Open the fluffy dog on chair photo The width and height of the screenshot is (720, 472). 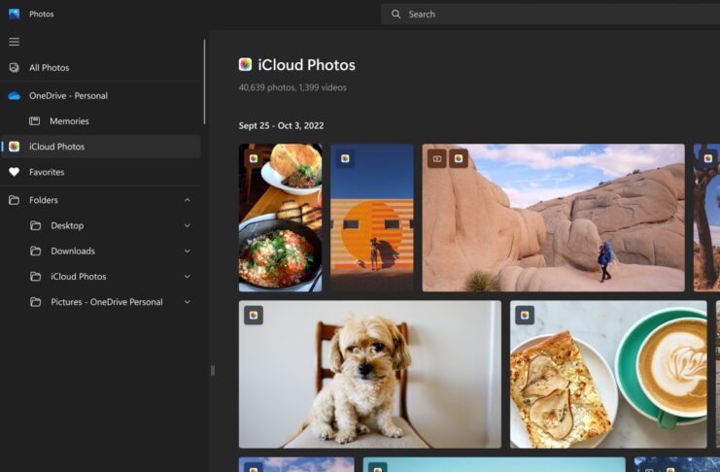[x=370, y=374]
